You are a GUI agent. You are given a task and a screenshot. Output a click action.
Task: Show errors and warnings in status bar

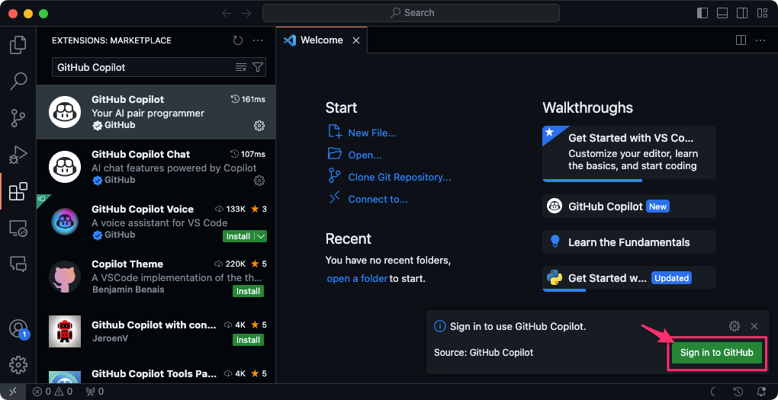coord(53,392)
